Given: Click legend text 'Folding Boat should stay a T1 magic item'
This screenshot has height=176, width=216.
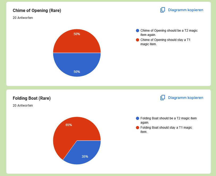Looking at the screenshot, I should pyautogui.click(x=166, y=130).
